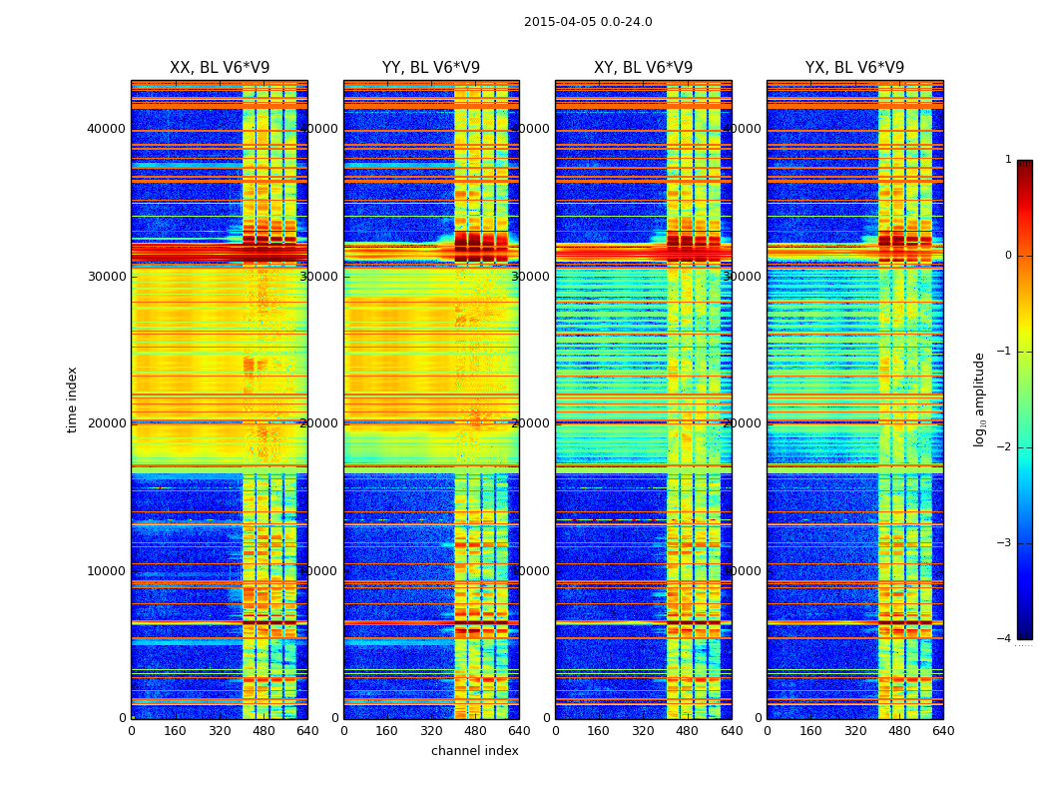Click the 160 tick below XY panel
This screenshot has height=799, width=1048.
599,730
